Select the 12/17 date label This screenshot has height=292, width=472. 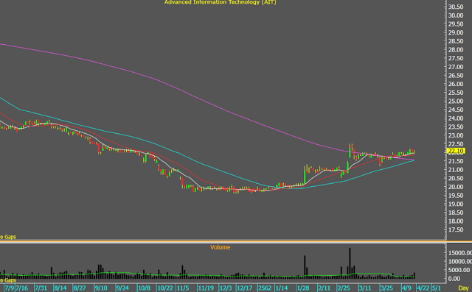(244, 288)
